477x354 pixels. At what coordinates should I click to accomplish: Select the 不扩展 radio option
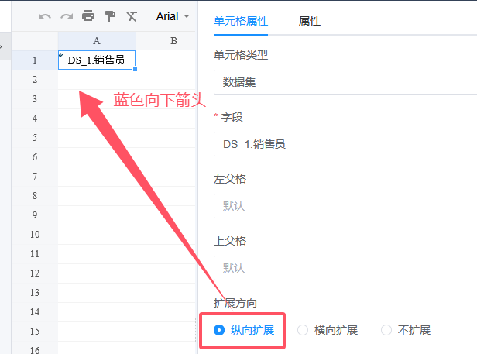(x=386, y=330)
